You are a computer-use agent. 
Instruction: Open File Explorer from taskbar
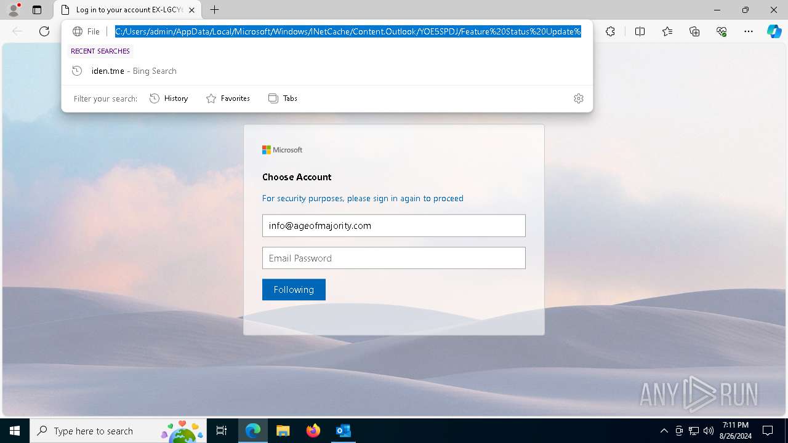(283, 431)
